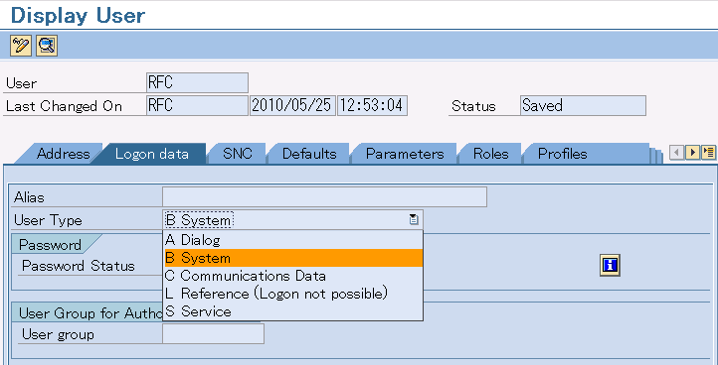Screen dimensions: 718x365
Task: Click the Status field showing Saved
Action: 583,105
